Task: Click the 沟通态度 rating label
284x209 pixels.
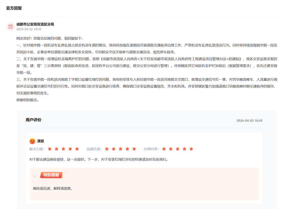Action: (x=94, y=149)
